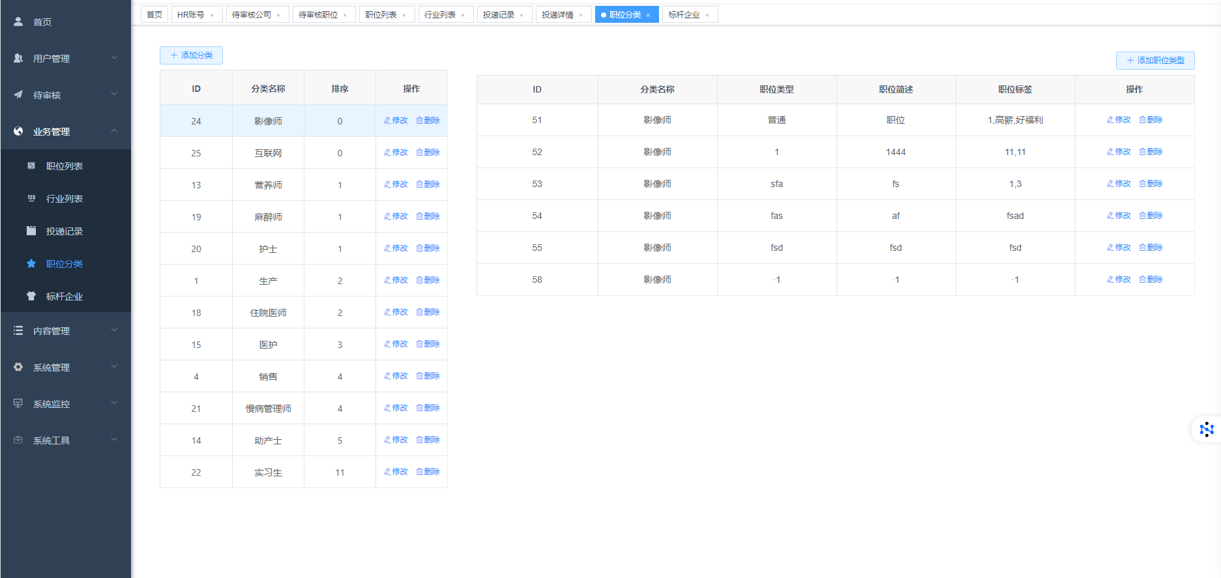
Task: Click the home user icon beside 首页
Action: coord(18,22)
